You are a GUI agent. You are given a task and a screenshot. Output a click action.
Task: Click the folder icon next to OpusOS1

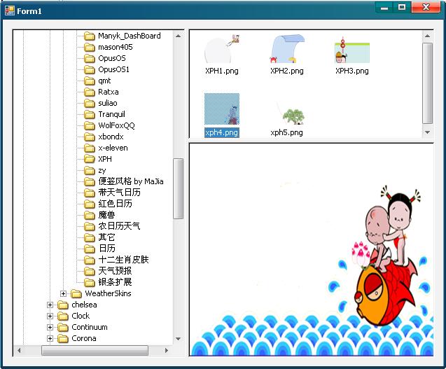[89, 69]
